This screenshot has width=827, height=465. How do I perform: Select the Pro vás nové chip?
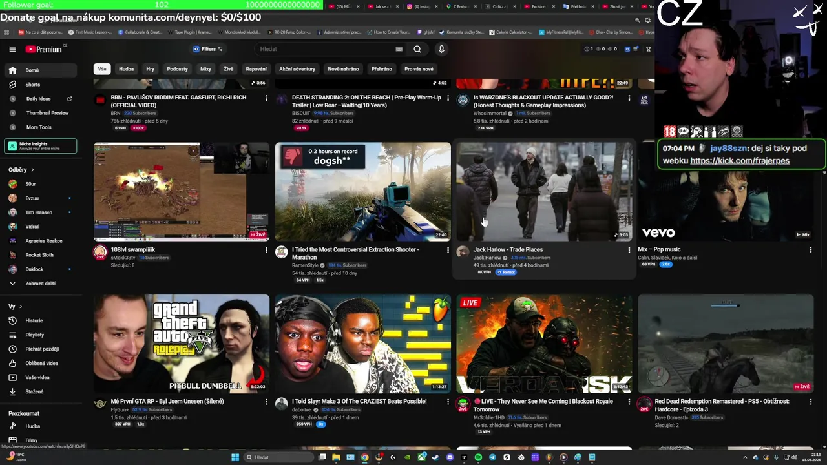(x=419, y=69)
